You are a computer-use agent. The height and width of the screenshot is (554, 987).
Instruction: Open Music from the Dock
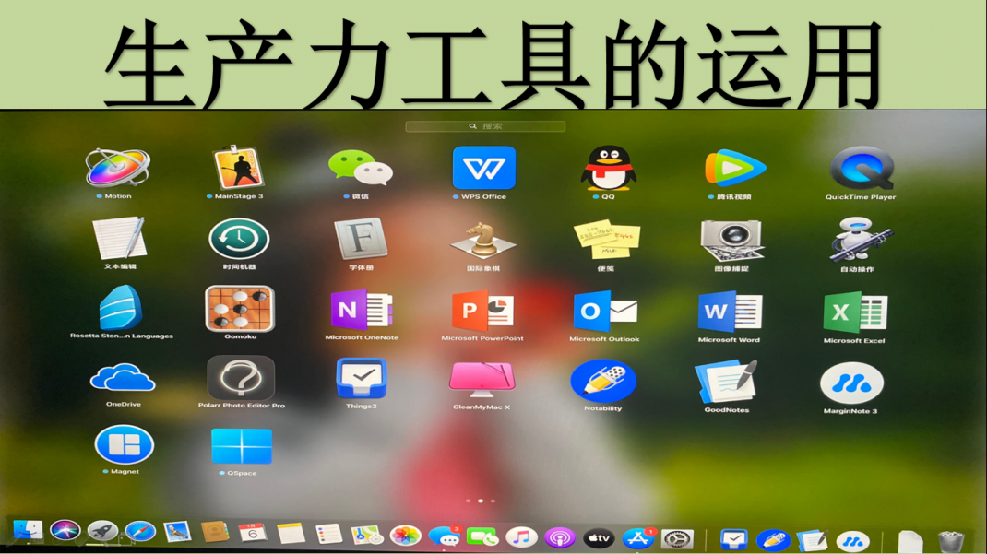tap(521, 537)
